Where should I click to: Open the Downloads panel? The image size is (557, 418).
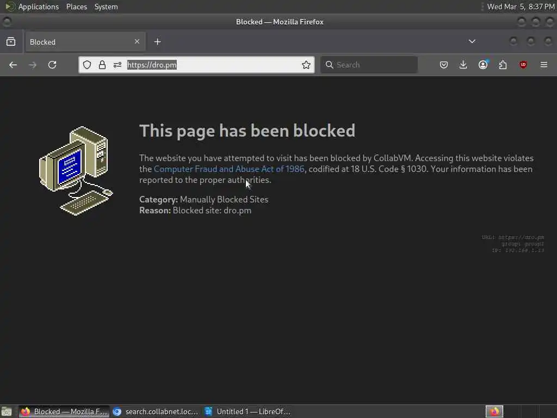(x=463, y=65)
